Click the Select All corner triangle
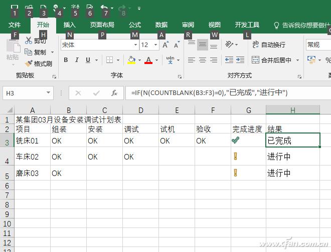This screenshot has width=331, height=252. pos(10,110)
